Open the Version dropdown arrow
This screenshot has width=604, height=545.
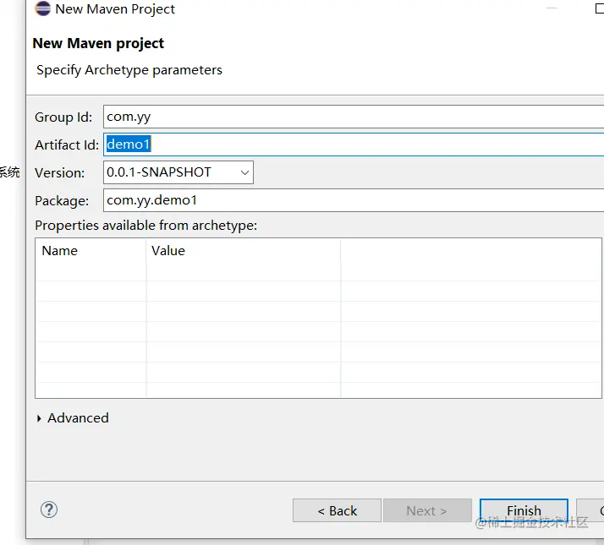click(244, 172)
